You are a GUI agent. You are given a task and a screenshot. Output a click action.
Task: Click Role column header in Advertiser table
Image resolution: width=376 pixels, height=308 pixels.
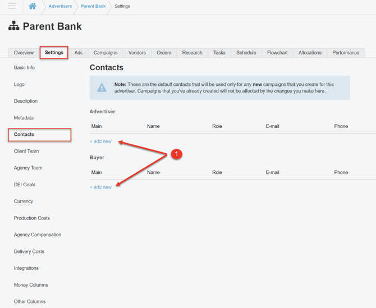pyautogui.click(x=217, y=126)
